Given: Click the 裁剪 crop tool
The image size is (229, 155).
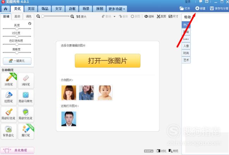Looking at the screenshot, I should (x=161, y=17).
